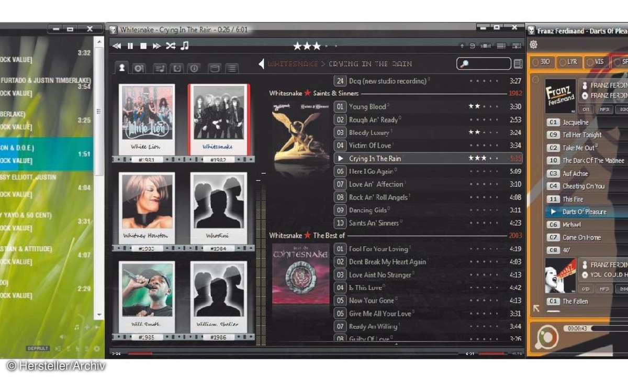Image resolution: width=628 pixels, height=377 pixels.
Task: Click the playlist lines icon in top-right toolbar
Action: 501,46
